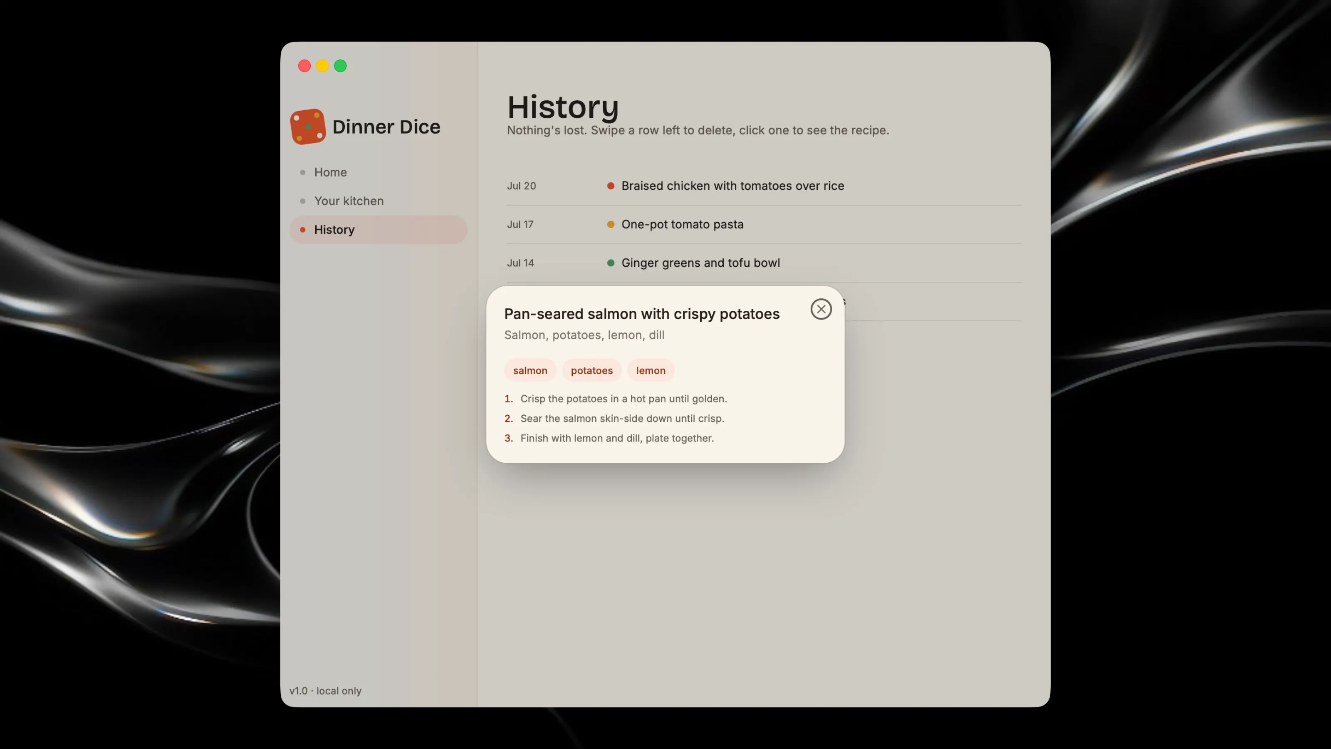1331x749 pixels.
Task: Click the salmon ingredient tag
Action: click(x=530, y=370)
